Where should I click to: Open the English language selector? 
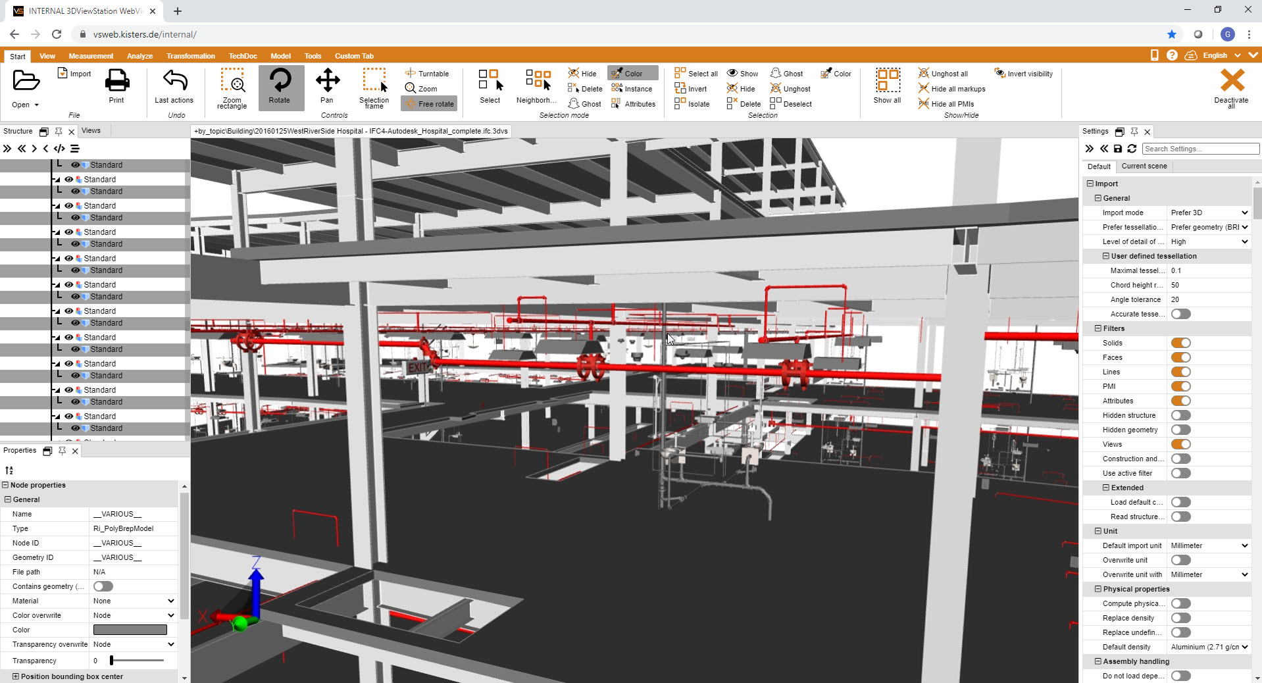coord(1221,55)
